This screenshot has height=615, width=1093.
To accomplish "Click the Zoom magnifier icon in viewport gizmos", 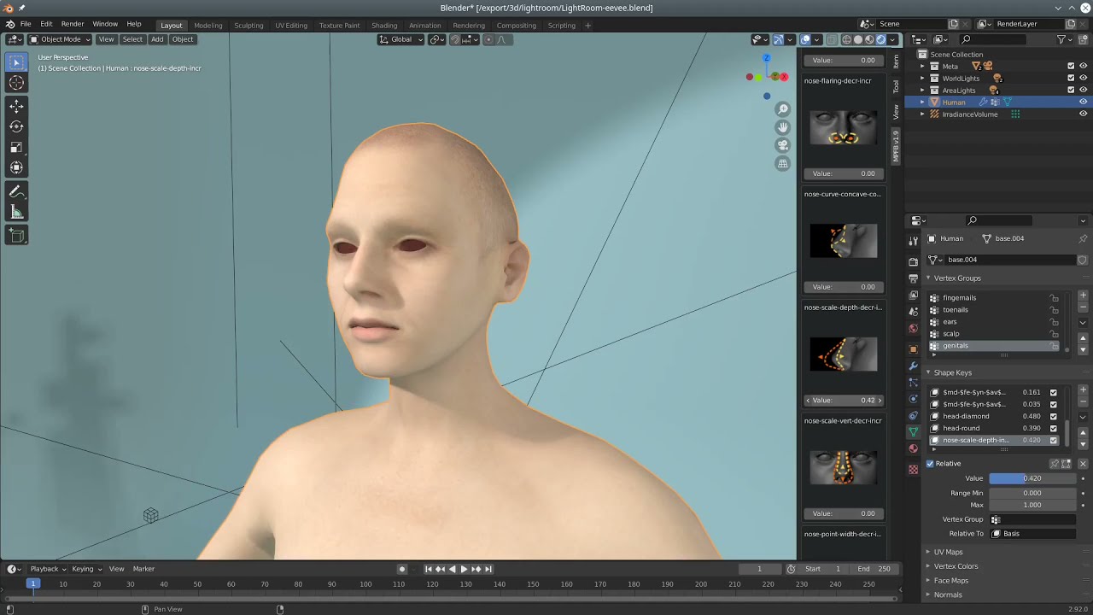I will (783, 108).
